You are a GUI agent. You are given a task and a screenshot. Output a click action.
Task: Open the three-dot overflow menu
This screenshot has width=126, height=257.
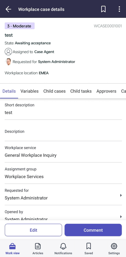(x=119, y=9)
